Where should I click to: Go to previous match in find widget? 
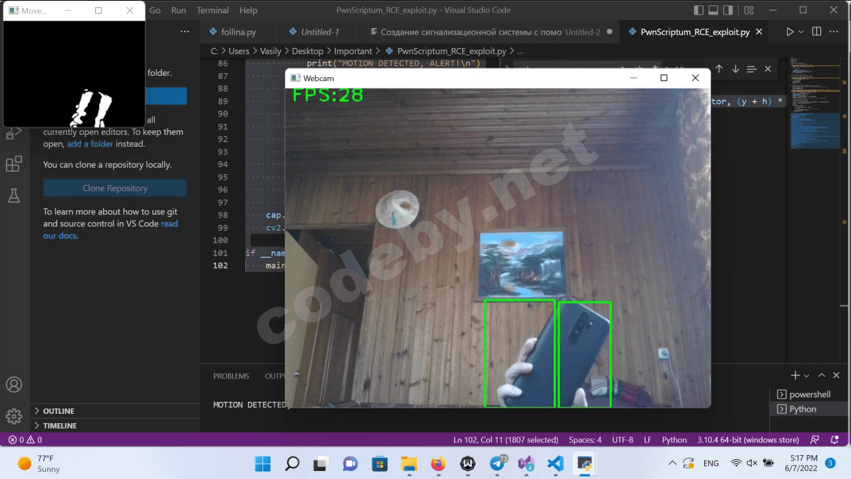coord(719,69)
